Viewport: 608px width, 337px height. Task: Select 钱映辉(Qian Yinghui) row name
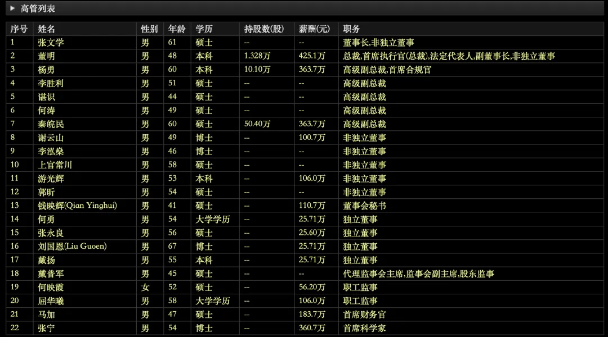77,206
